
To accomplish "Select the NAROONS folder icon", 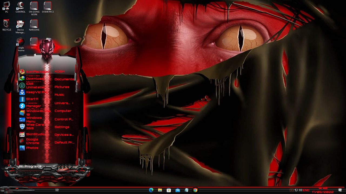I will click(x=34, y=25).
